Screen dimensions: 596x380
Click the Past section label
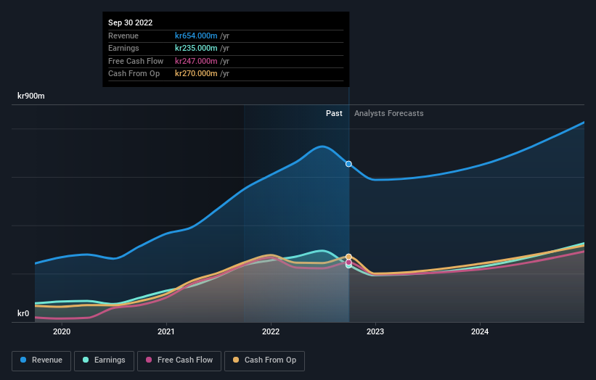[334, 113]
